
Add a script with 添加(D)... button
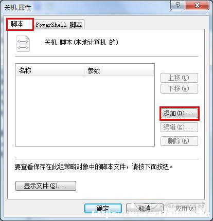[179, 114]
